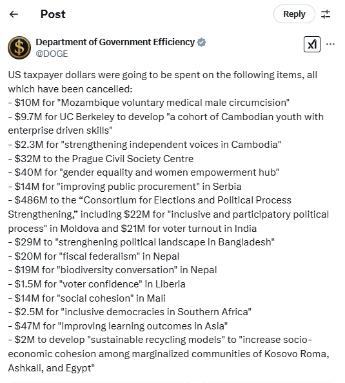This screenshot has height=383, width=345.
Task: Click the Prague Civil Society Centre line
Action: tap(101, 159)
